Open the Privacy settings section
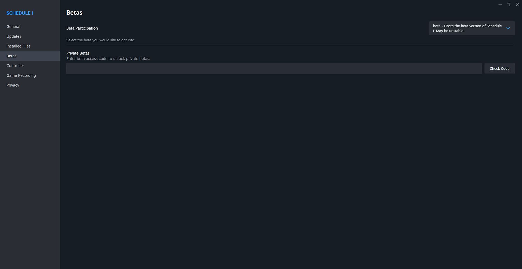 coord(30,85)
